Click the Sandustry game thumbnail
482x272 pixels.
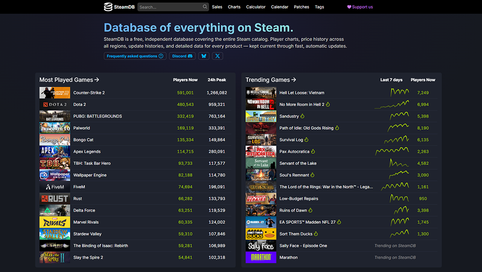coord(261,116)
